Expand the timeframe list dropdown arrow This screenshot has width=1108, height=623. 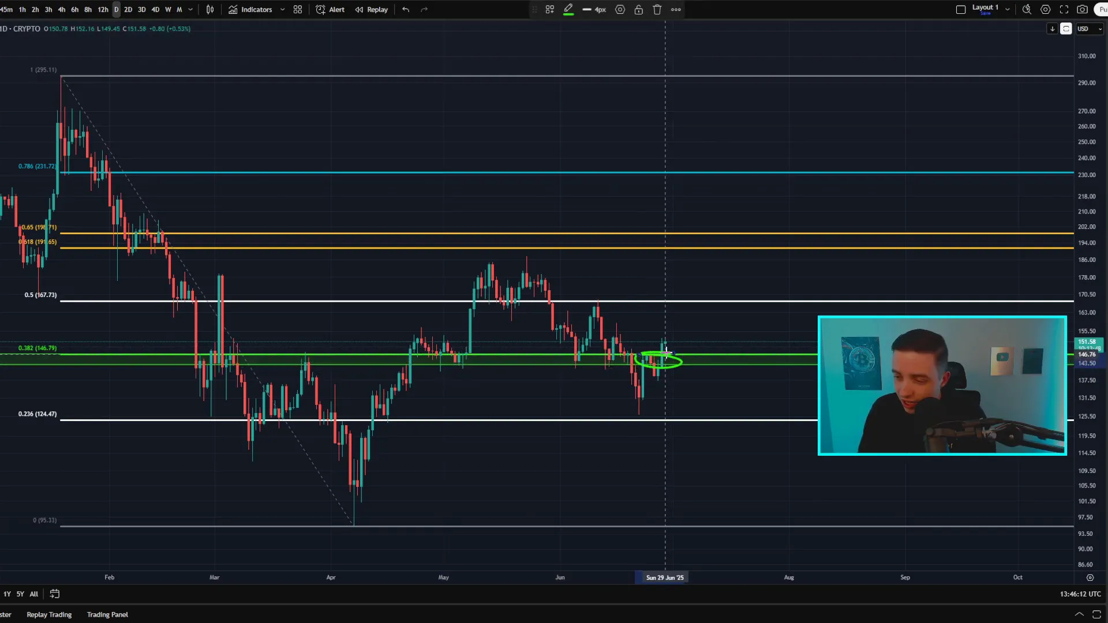pyautogui.click(x=190, y=9)
